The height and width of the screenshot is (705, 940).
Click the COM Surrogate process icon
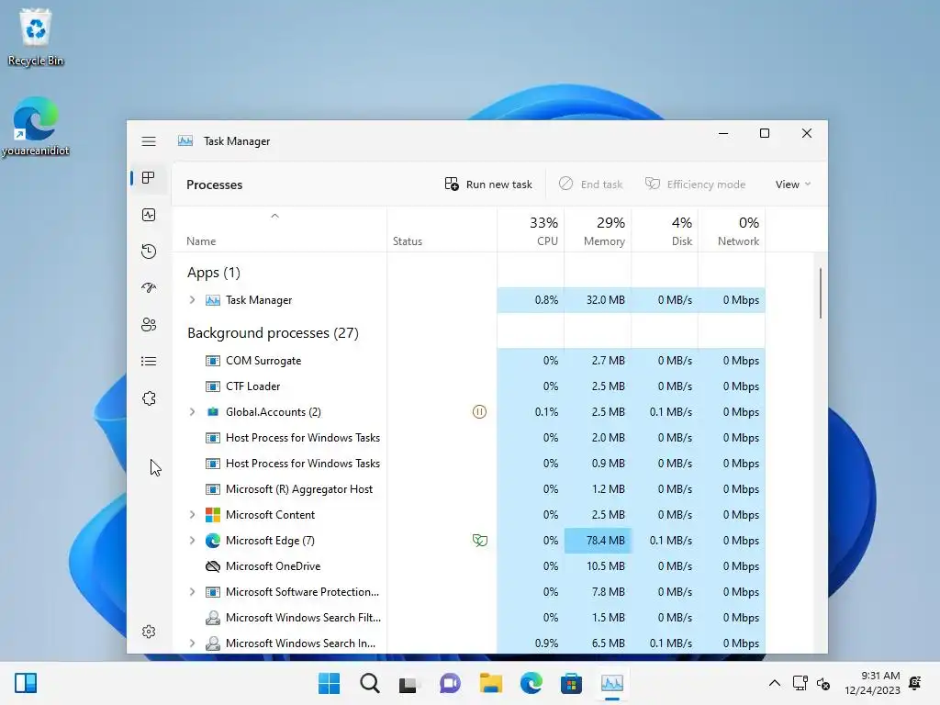(213, 361)
